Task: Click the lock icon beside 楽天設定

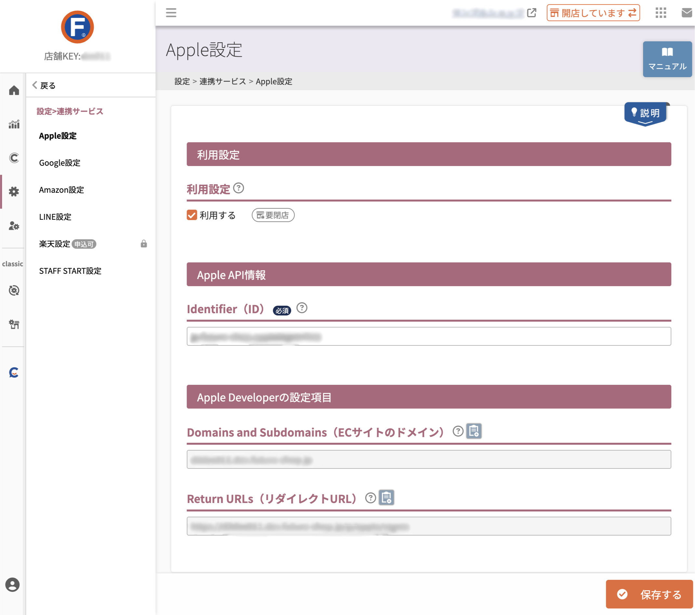Action: 144,244
